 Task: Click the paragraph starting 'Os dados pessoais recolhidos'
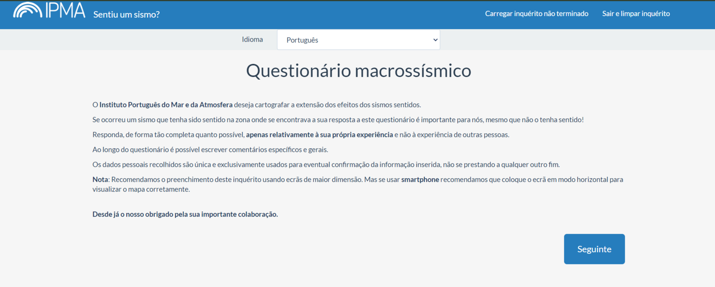tap(326, 165)
